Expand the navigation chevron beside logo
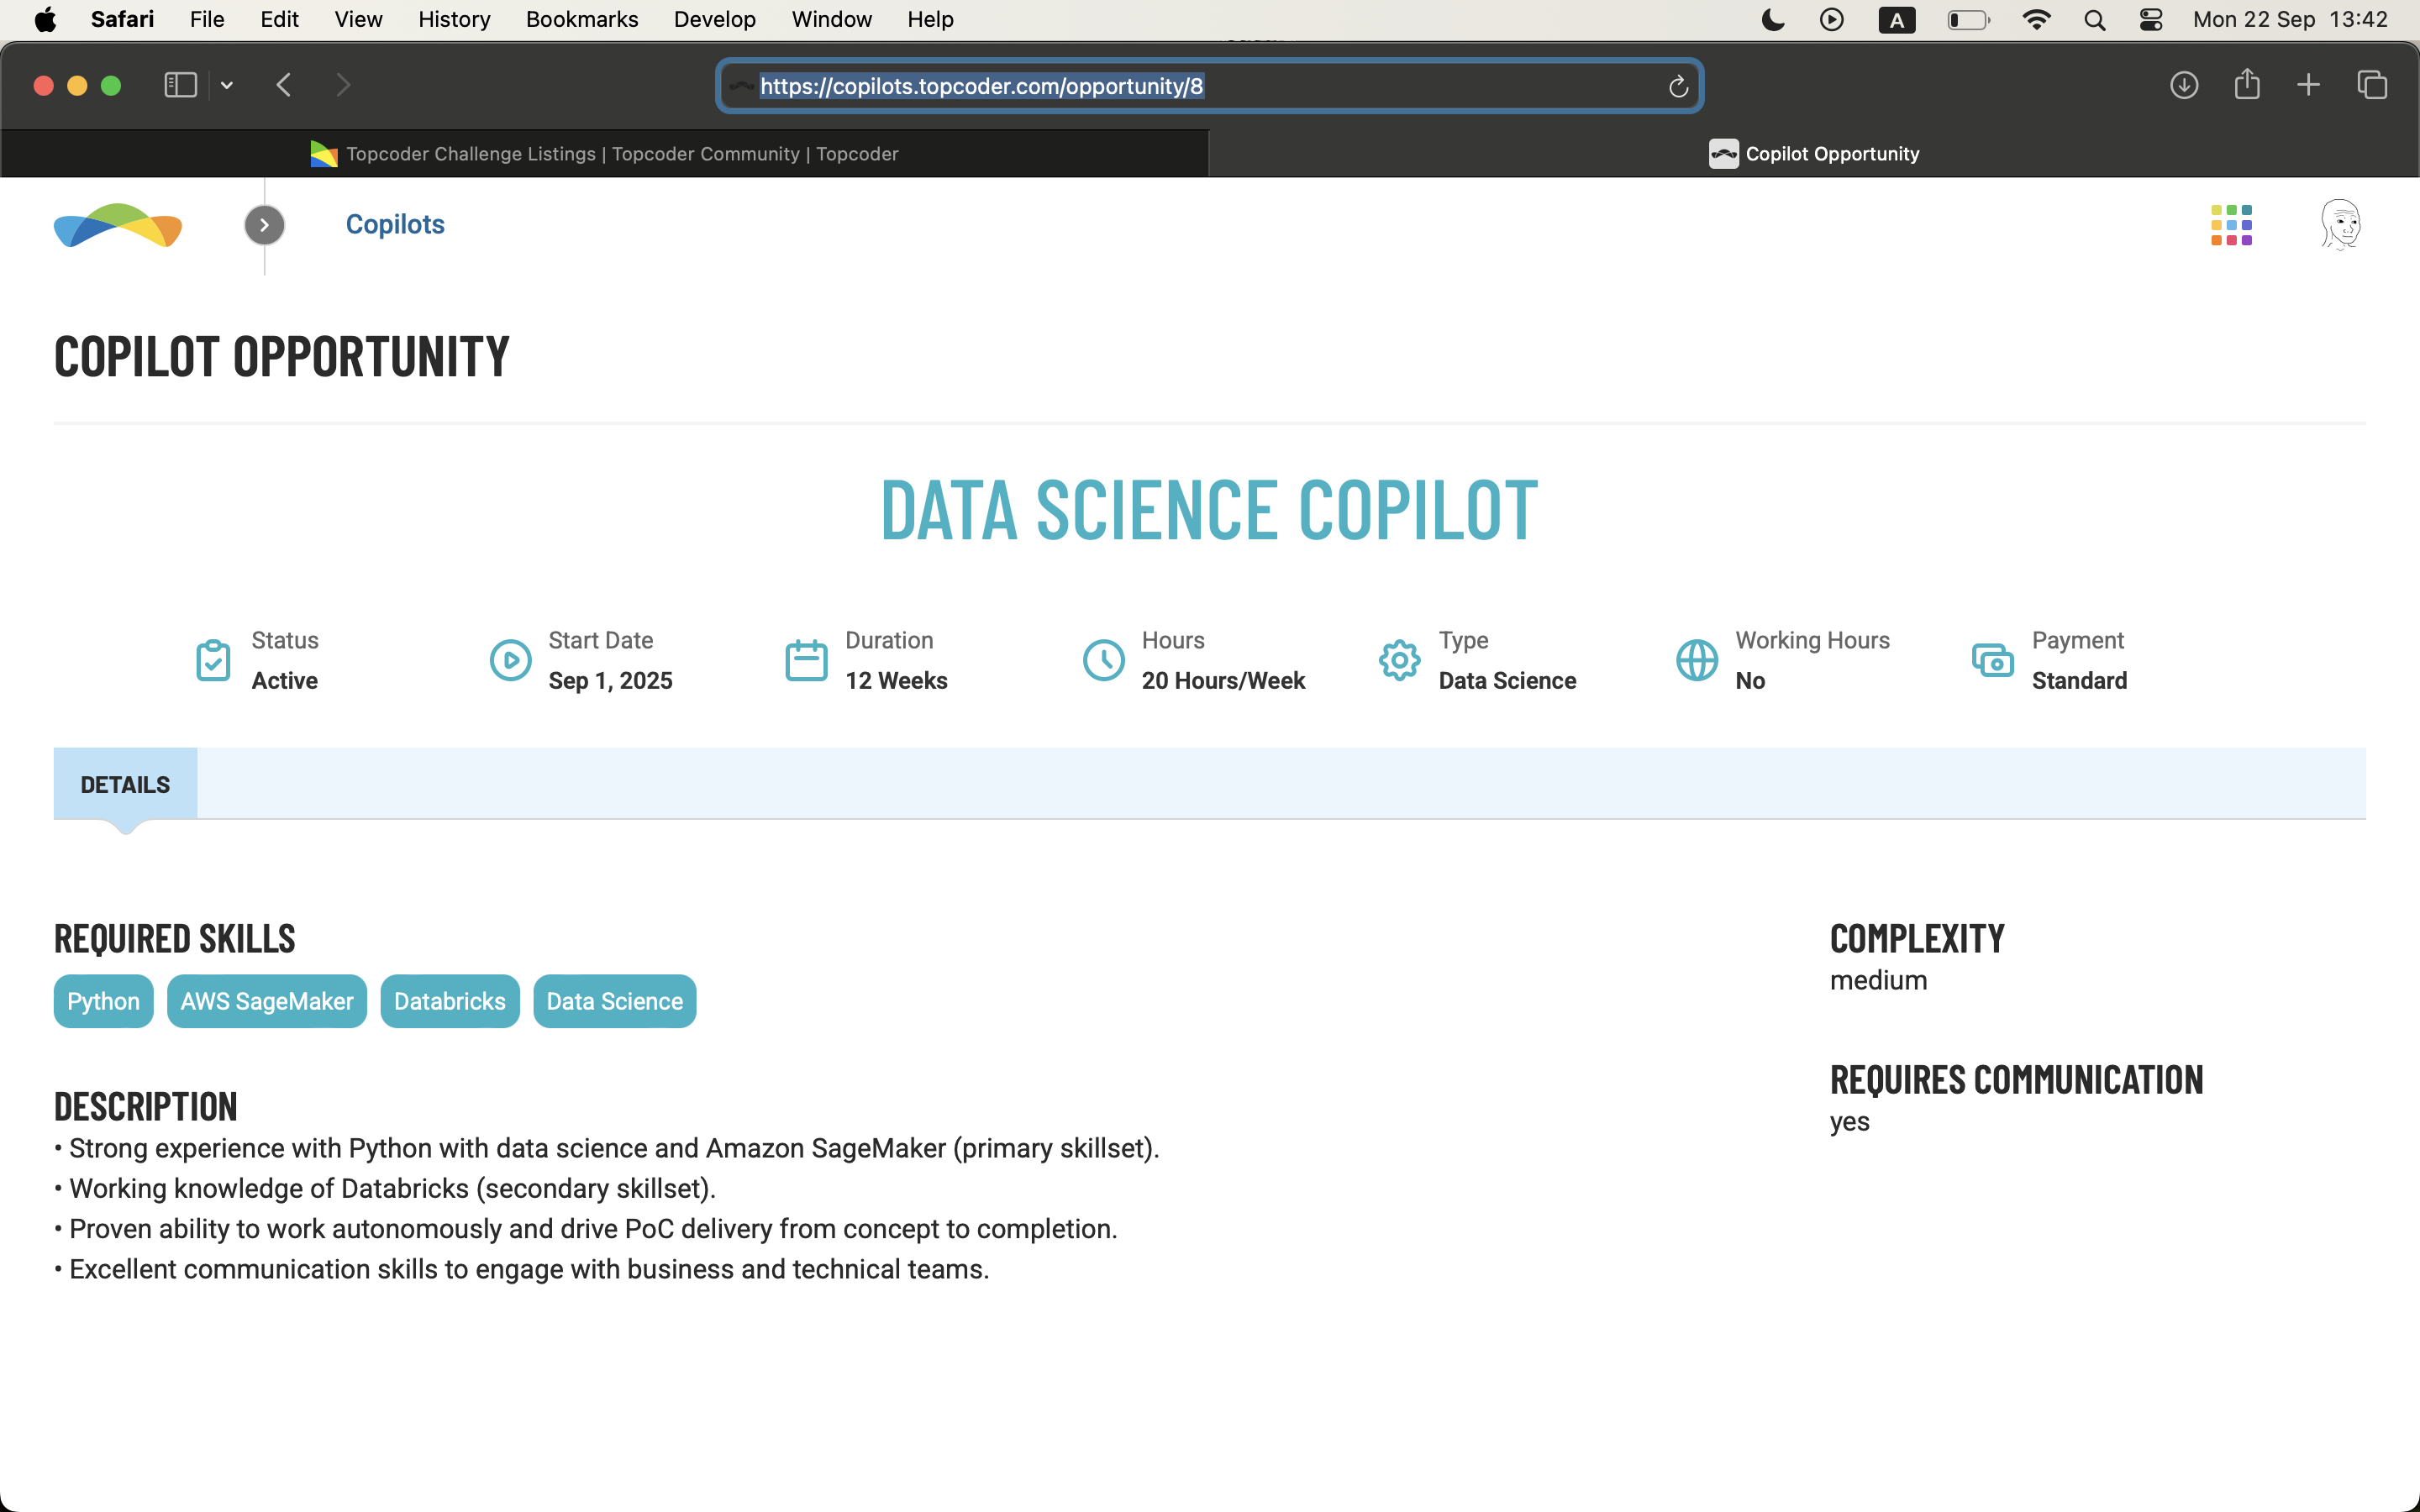Image resolution: width=2420 pixels, height=1512 pixels. pos(264,225)
